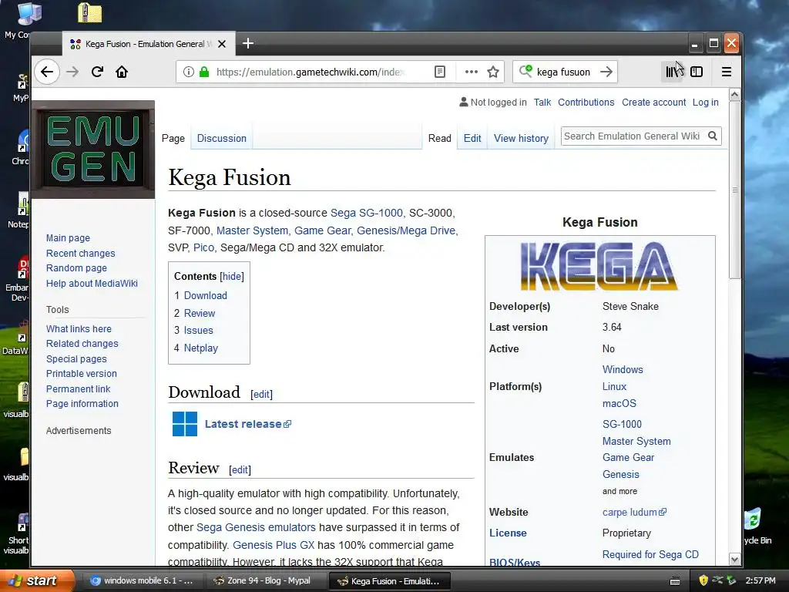Screen dimensions: 789x592
Task: Edit the Download section via edit link
Action: click(x=261, y=394)
